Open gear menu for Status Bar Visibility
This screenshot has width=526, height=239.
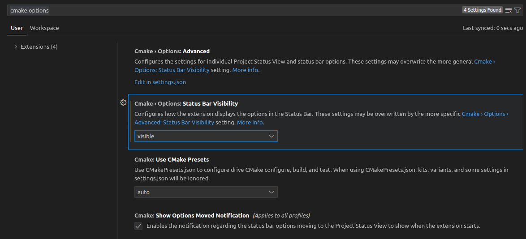click(x=123, y=103)
